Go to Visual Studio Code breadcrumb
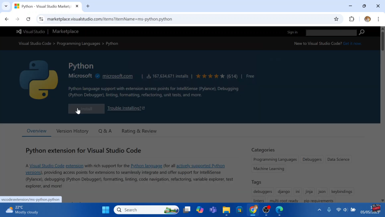This screenshot has height=217, width=385. coord(35,43)
